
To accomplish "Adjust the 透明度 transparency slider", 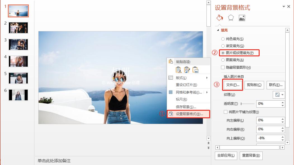I will pos(248,104).
